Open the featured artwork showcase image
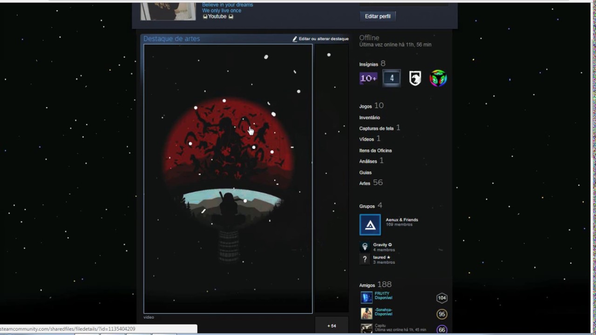Viewport: 596px width, 335px height. coord(228,179)
